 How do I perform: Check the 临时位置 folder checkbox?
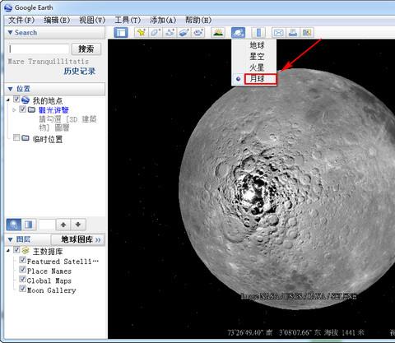point(16,137)
